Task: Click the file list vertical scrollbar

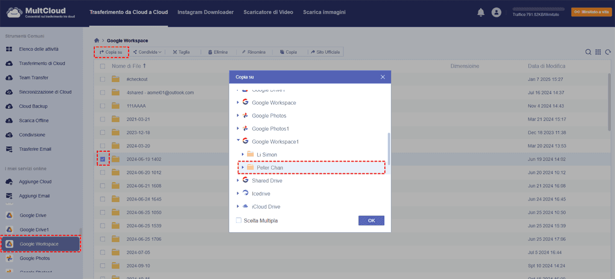Action: point(608,103)
